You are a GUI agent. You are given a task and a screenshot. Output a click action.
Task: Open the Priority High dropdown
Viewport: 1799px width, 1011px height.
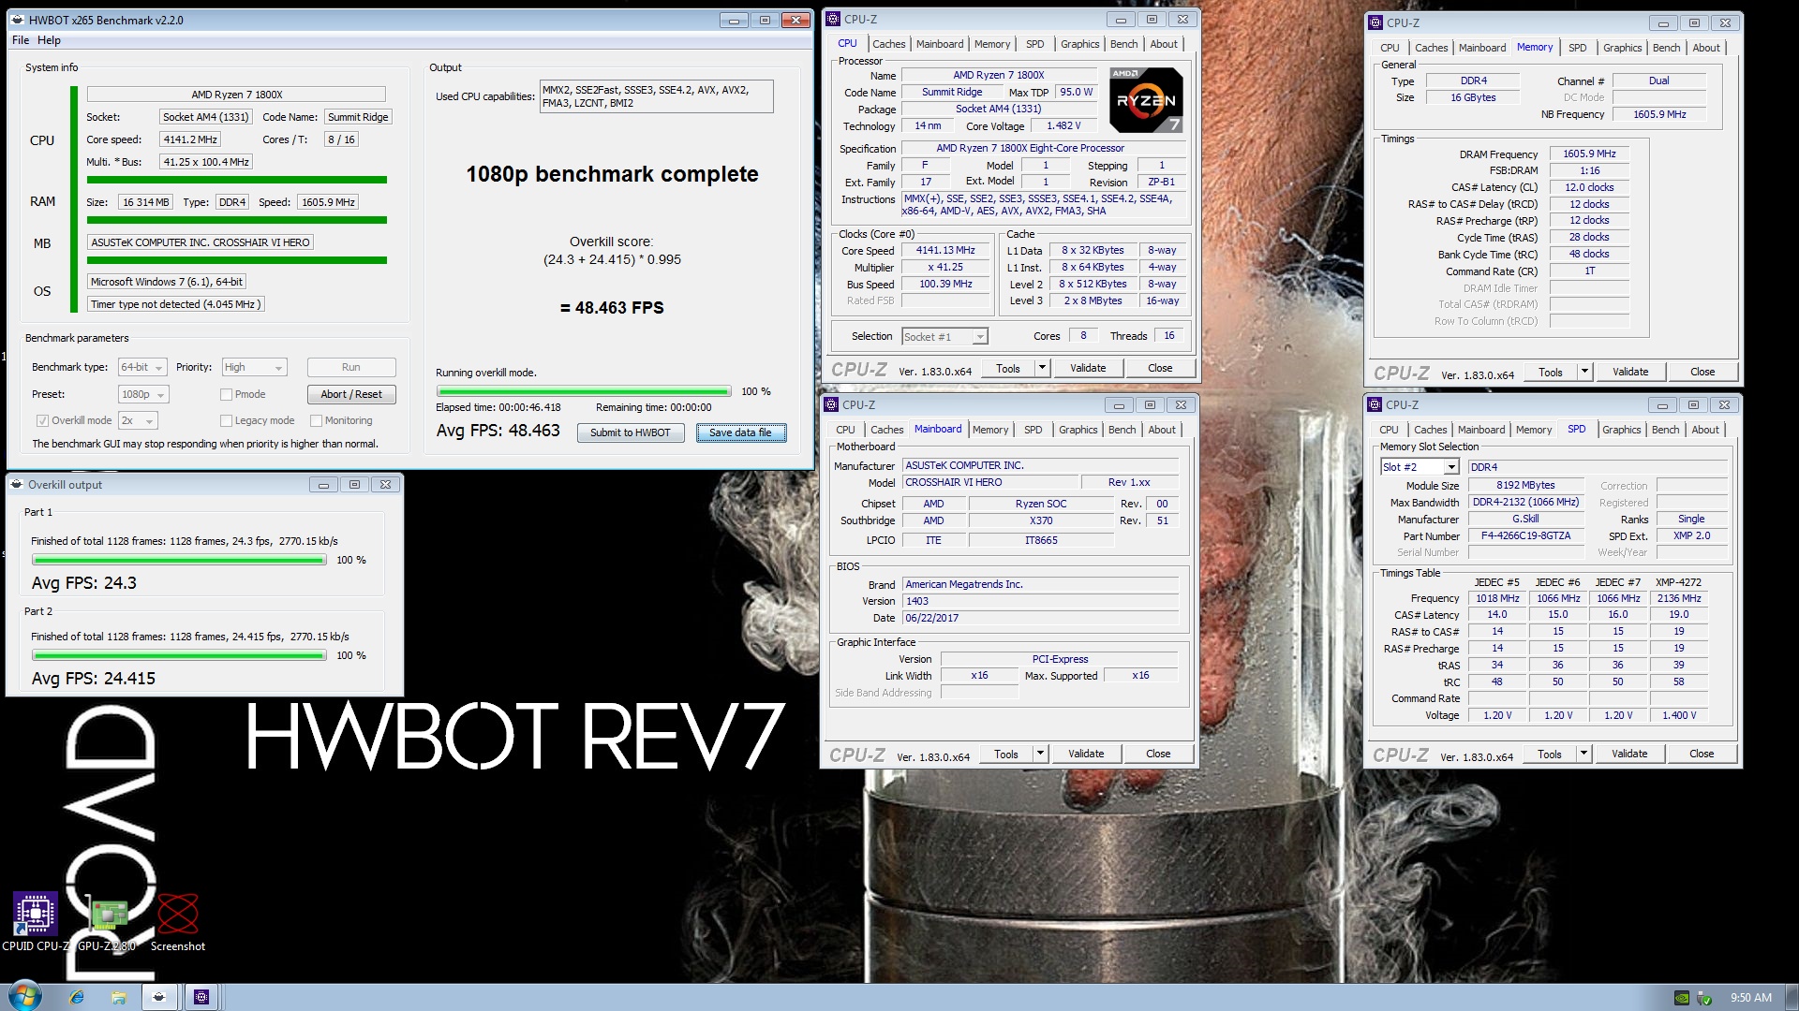tap(253, 367)
